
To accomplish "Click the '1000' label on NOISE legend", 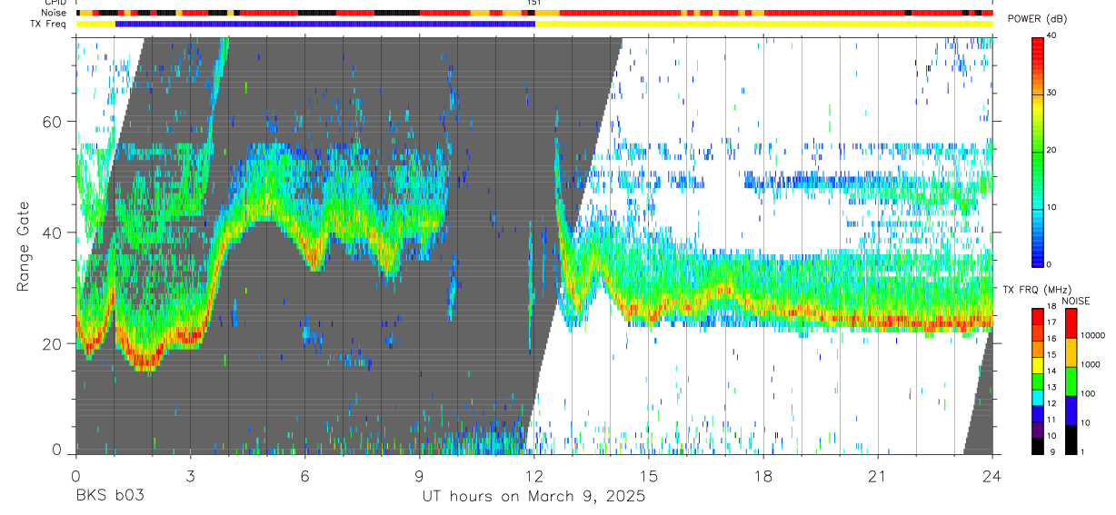I will [x=1092, y=364].
